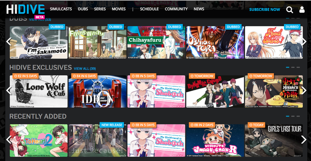Click Tomorrow badge on Dynamic Chord

pos(202,76)
